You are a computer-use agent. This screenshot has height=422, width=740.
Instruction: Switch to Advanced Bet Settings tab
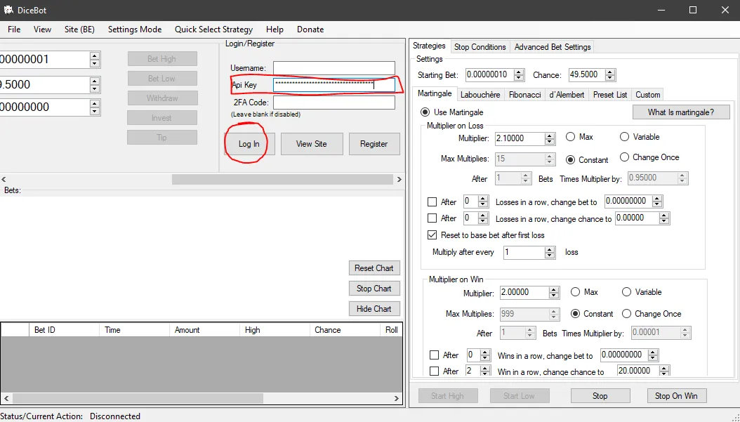(553, 47)
